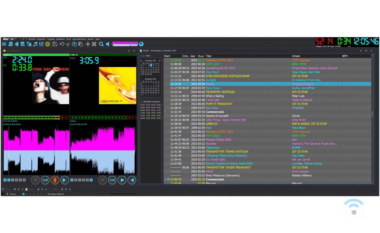Click the undo arrow icon
380x233 pixels.
tap(62, 44)
